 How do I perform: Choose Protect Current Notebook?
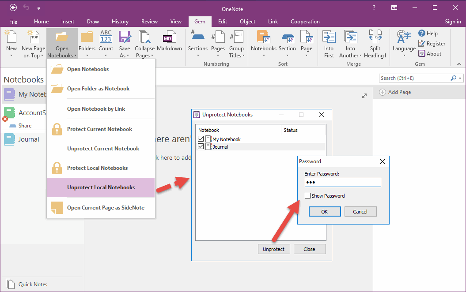101,129
